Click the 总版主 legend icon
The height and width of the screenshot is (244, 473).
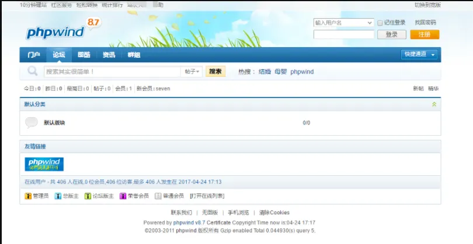tap(58, 196)
